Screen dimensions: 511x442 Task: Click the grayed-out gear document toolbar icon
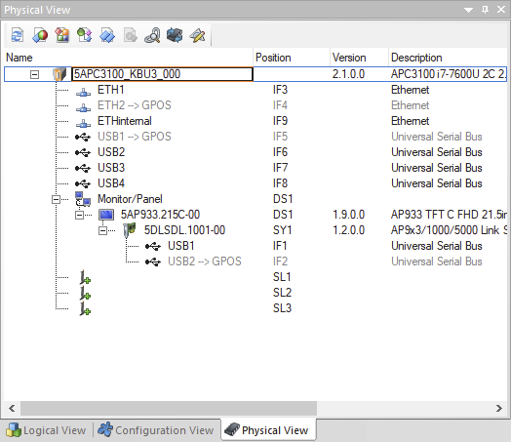coord(130,35)
